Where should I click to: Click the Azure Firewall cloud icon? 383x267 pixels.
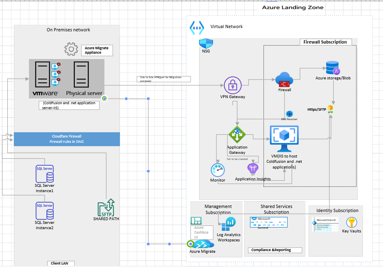pyautogui.click(x=284, y=79)
